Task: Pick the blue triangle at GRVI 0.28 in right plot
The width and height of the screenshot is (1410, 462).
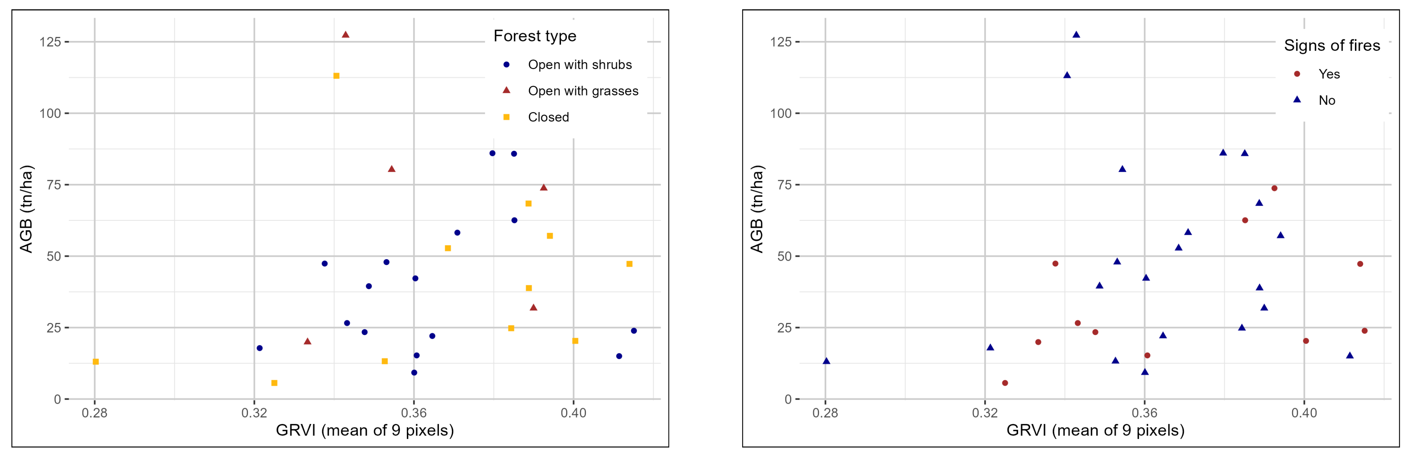Action: pos(827,361)
